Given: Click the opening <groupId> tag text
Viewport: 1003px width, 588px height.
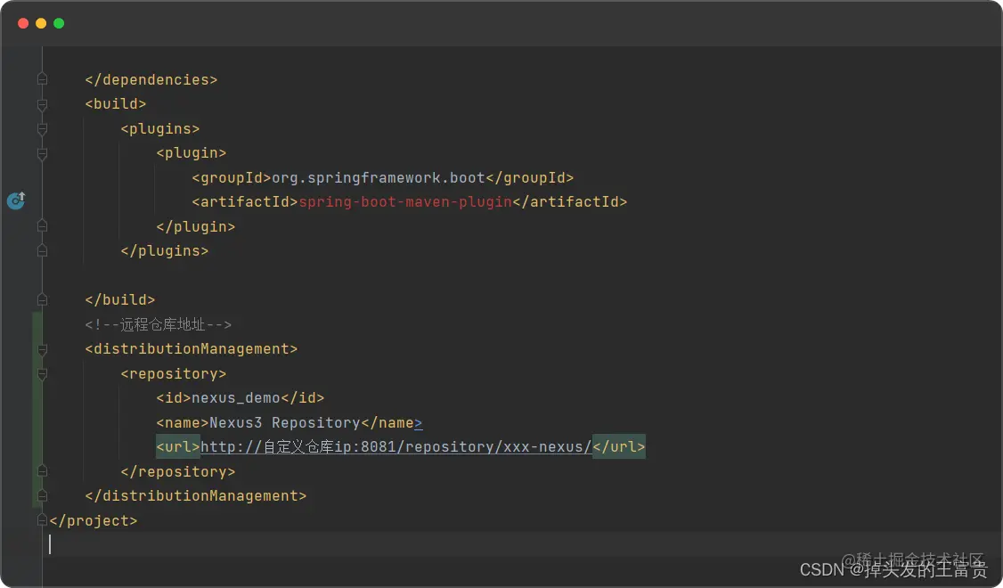Looking at the screenshot, I should 232,177.
